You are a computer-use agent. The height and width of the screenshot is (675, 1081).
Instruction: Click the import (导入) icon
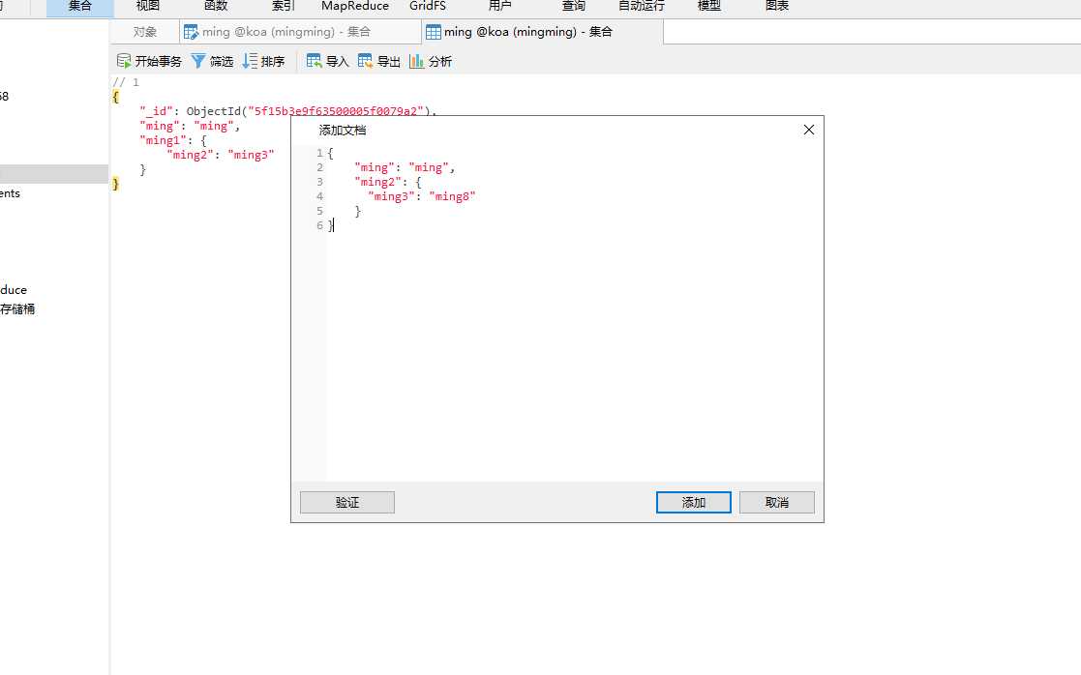pos(315,61)
